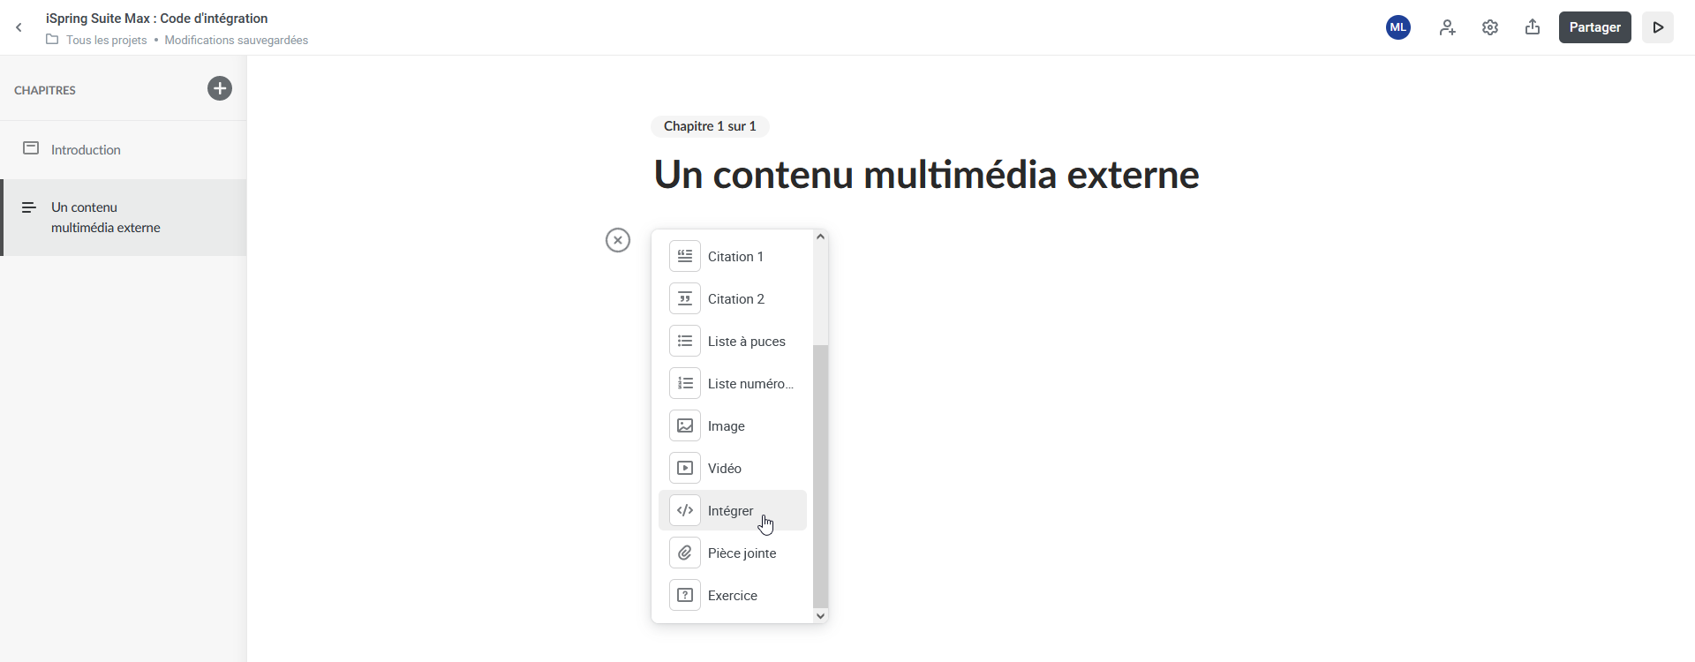1695x662 pixels.
Task: Open the settings gear icon
Action: click(1490, 27)
